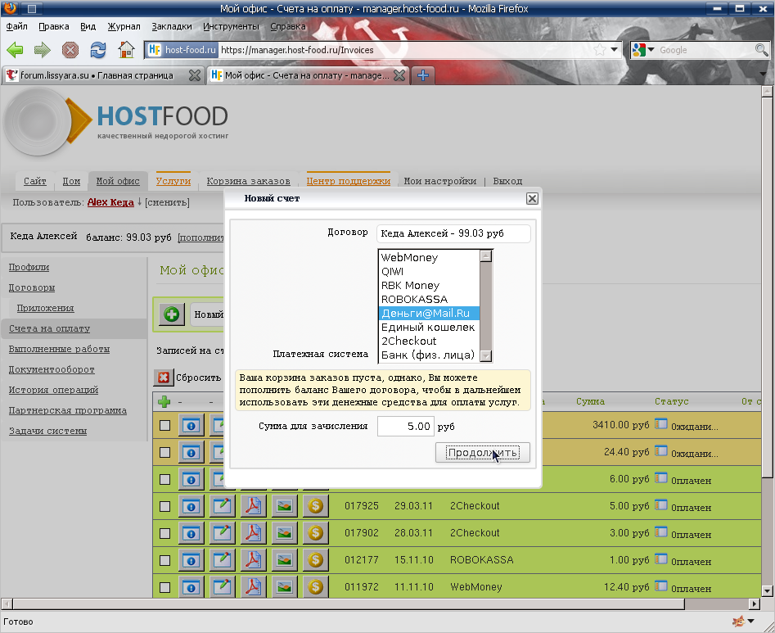Select ROBOKASSA in payment list
The width and height of the screenshot is (775, 633).
coord(429,299)
